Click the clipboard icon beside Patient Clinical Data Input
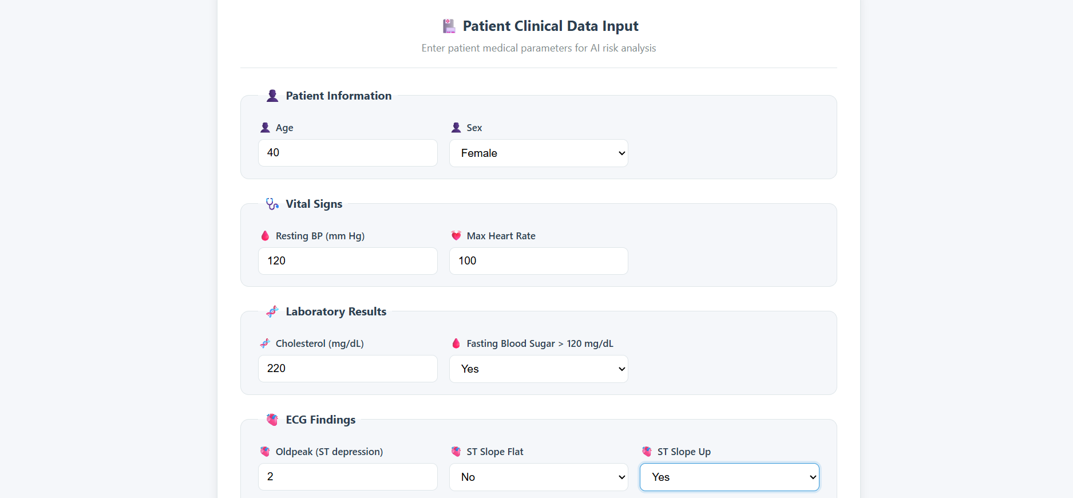This screenshot has height=498, width=1073. pos(449,26)
